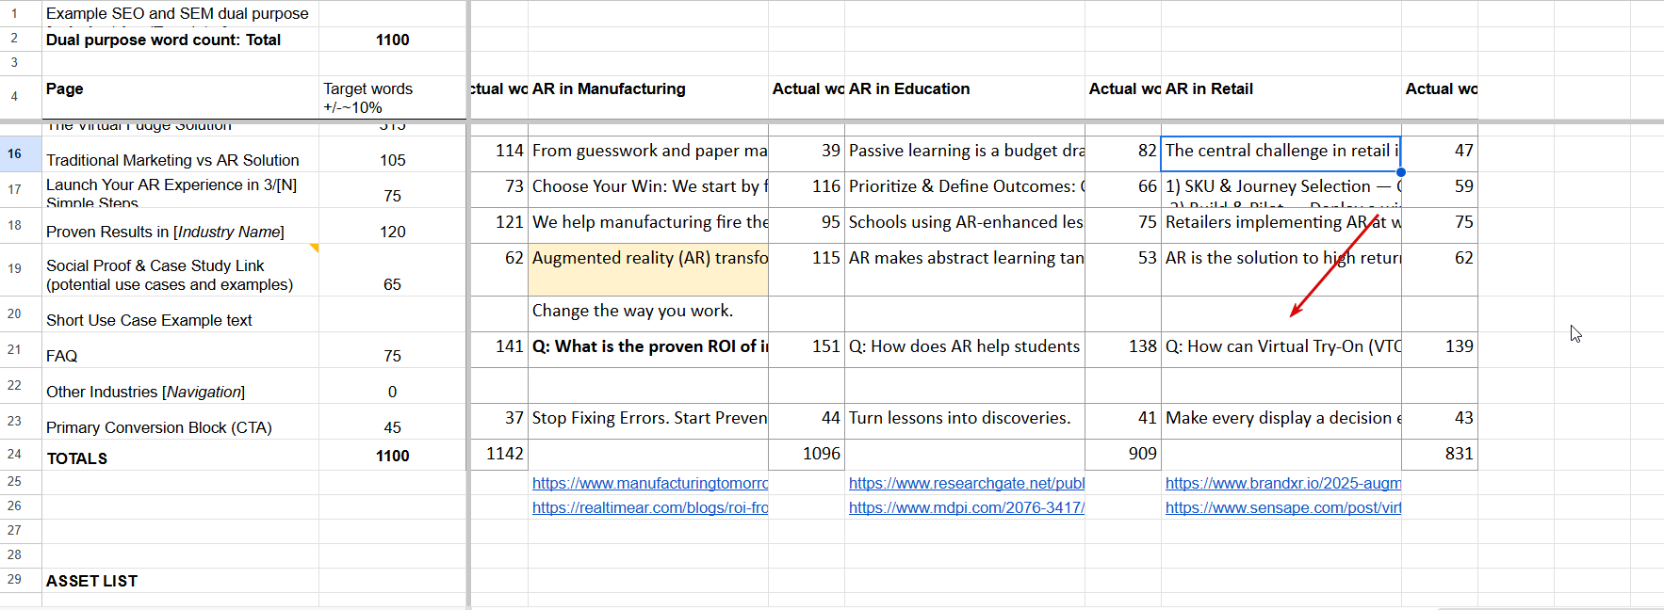Select 'Proven Results in [Industry Name]' cell
The width and height of the screenshot is (1664, 610).
coord(181,226)
